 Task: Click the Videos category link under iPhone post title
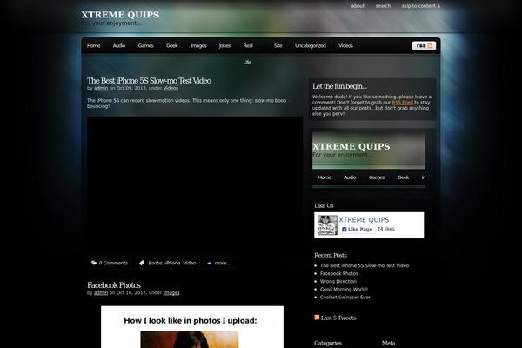click(x=171, y=88)
